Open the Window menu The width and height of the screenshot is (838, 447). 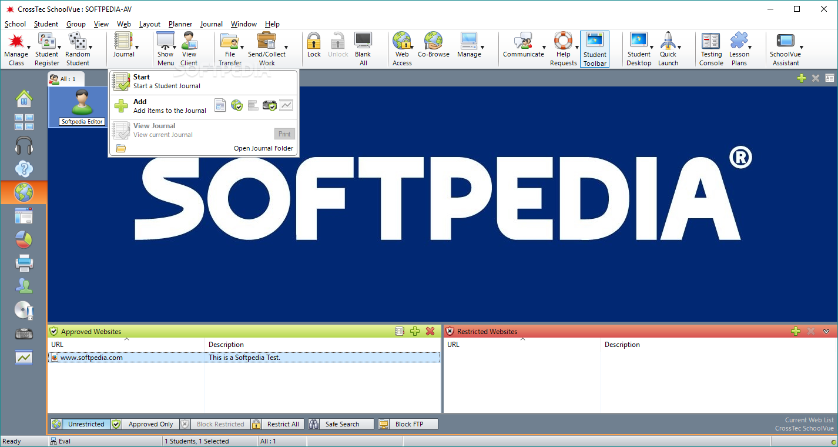coord(244,24)
